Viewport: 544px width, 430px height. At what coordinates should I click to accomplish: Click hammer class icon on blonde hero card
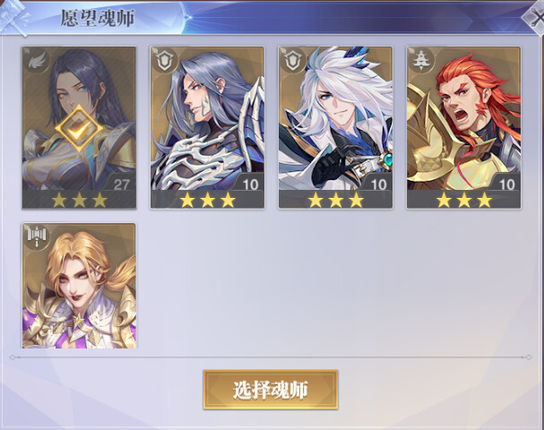(36, 236)
